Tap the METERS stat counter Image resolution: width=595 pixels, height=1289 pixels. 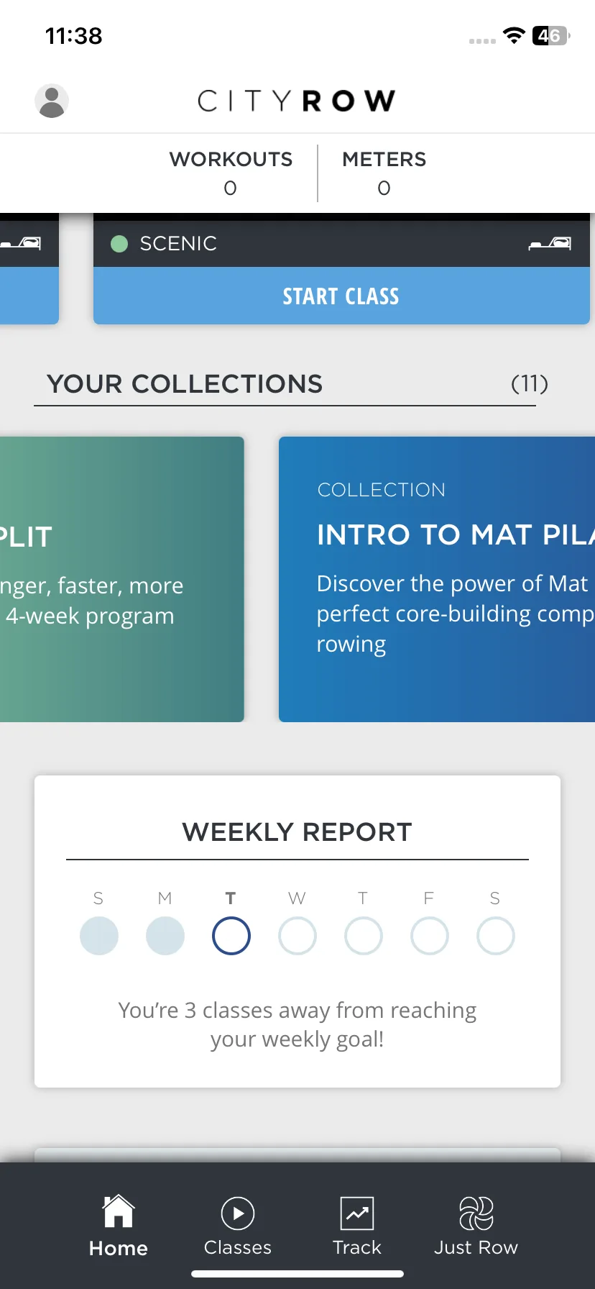(384, 173)
